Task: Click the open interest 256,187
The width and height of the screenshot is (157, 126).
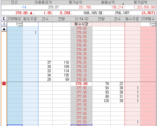Action: pos(122,13)
